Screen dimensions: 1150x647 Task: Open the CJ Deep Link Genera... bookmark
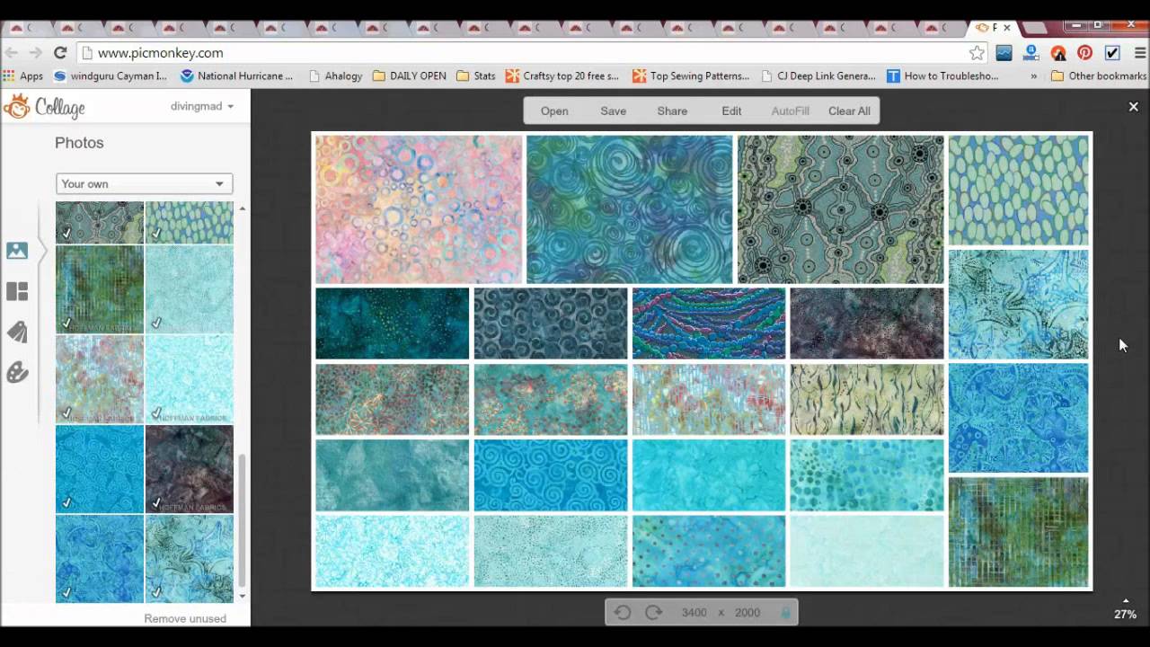coord(818,76)
